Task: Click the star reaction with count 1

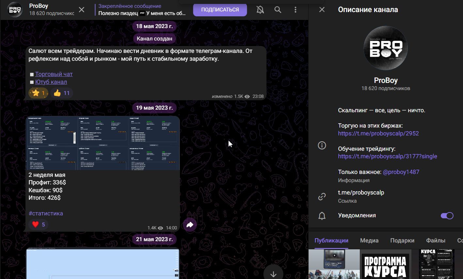Action: (39, 93)
